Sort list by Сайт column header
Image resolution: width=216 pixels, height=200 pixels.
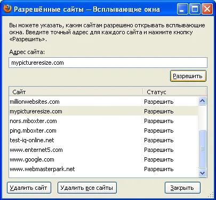[76, 92]
